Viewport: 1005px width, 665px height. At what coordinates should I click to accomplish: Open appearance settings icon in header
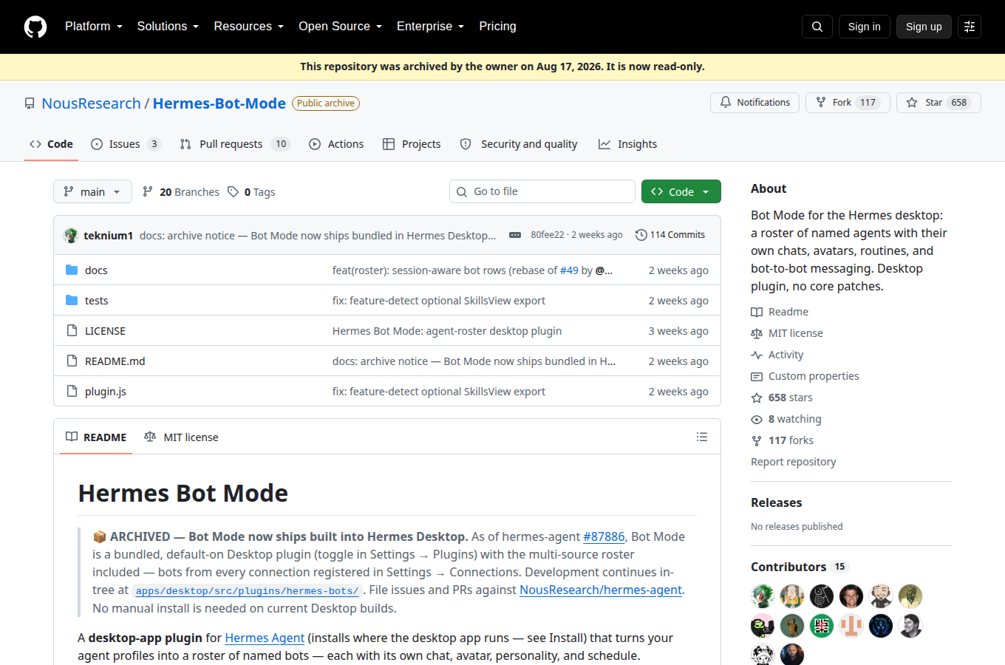tap(970, 27)
